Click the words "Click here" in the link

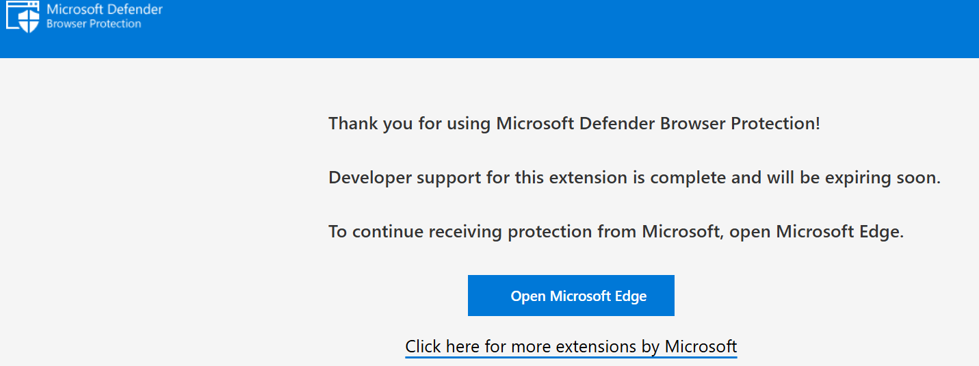(x=443, y=346)
